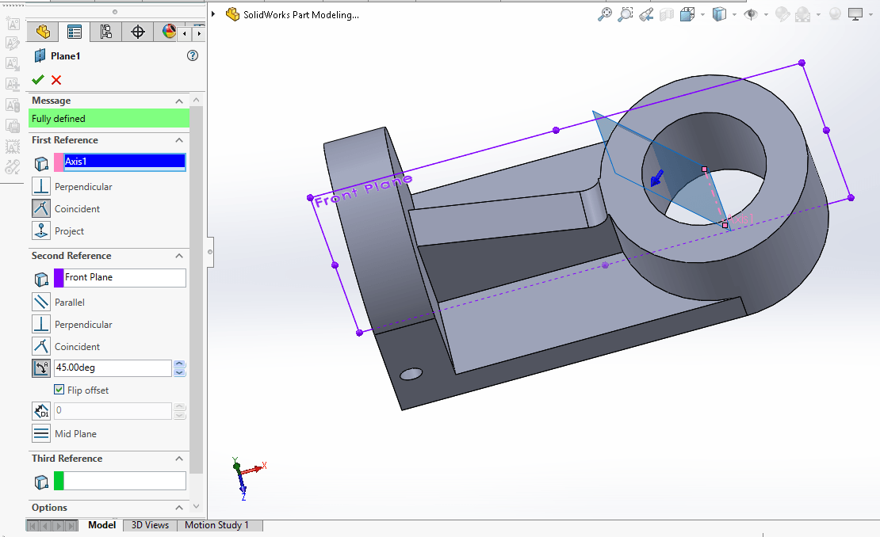The width and height of the screenshot is (880, 537).
Task: Select the Zoom to Area tool
Action: [x=626, y=14]
